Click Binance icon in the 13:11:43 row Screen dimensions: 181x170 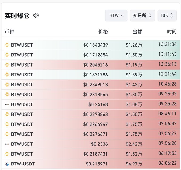point(7,55)
